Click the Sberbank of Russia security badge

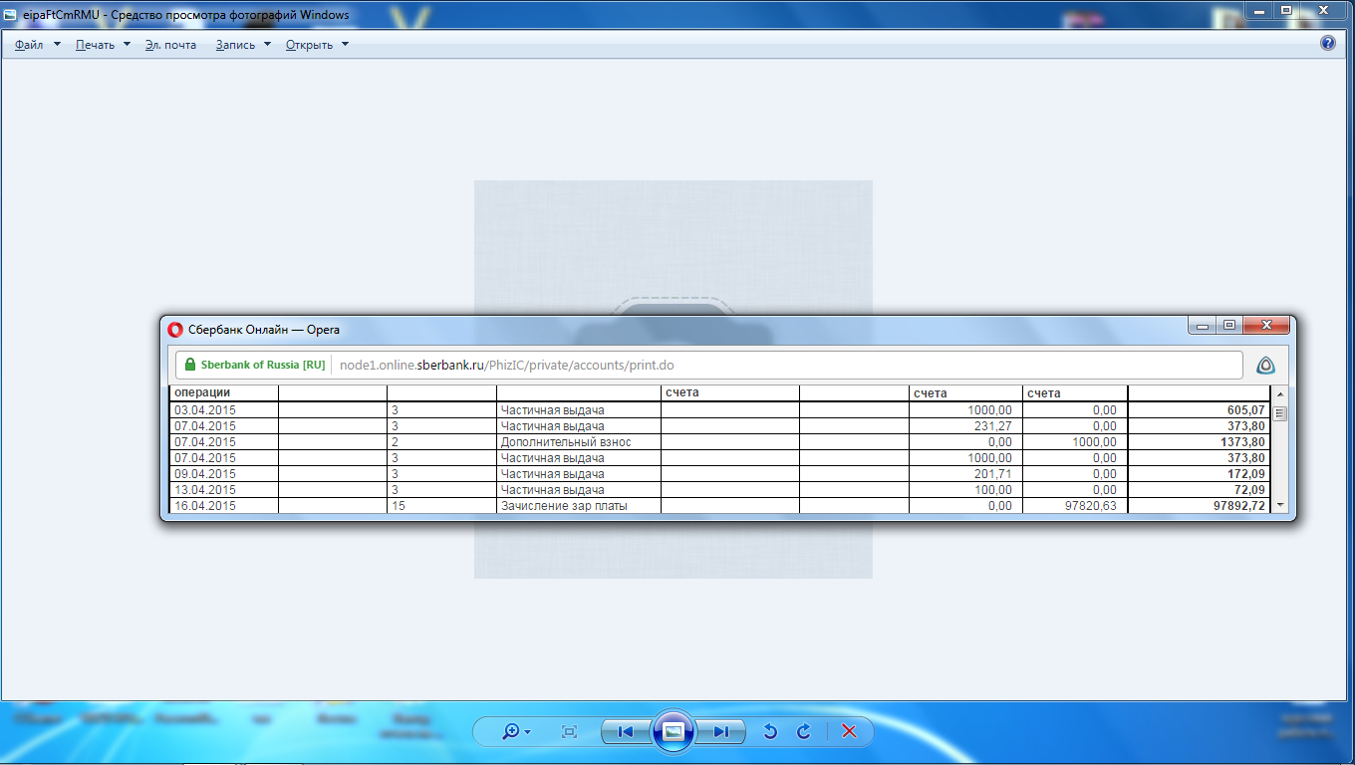click(255, 366)
